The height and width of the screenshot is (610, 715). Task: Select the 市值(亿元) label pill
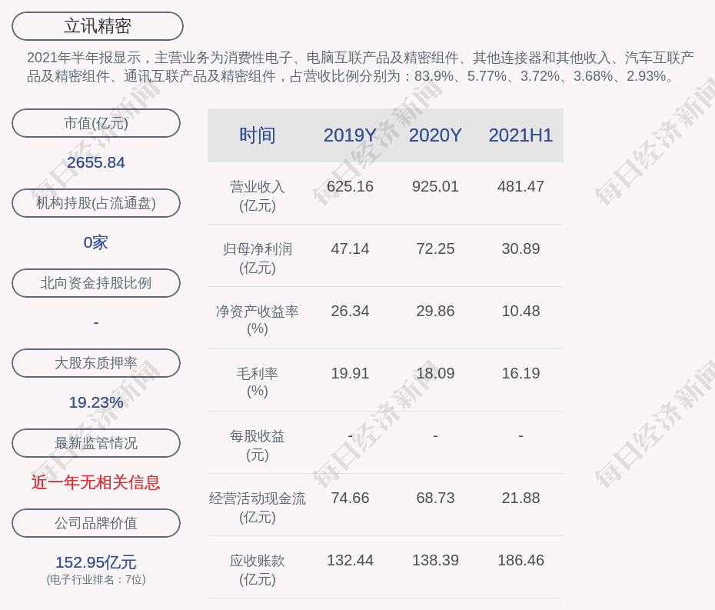pos(96,123)
